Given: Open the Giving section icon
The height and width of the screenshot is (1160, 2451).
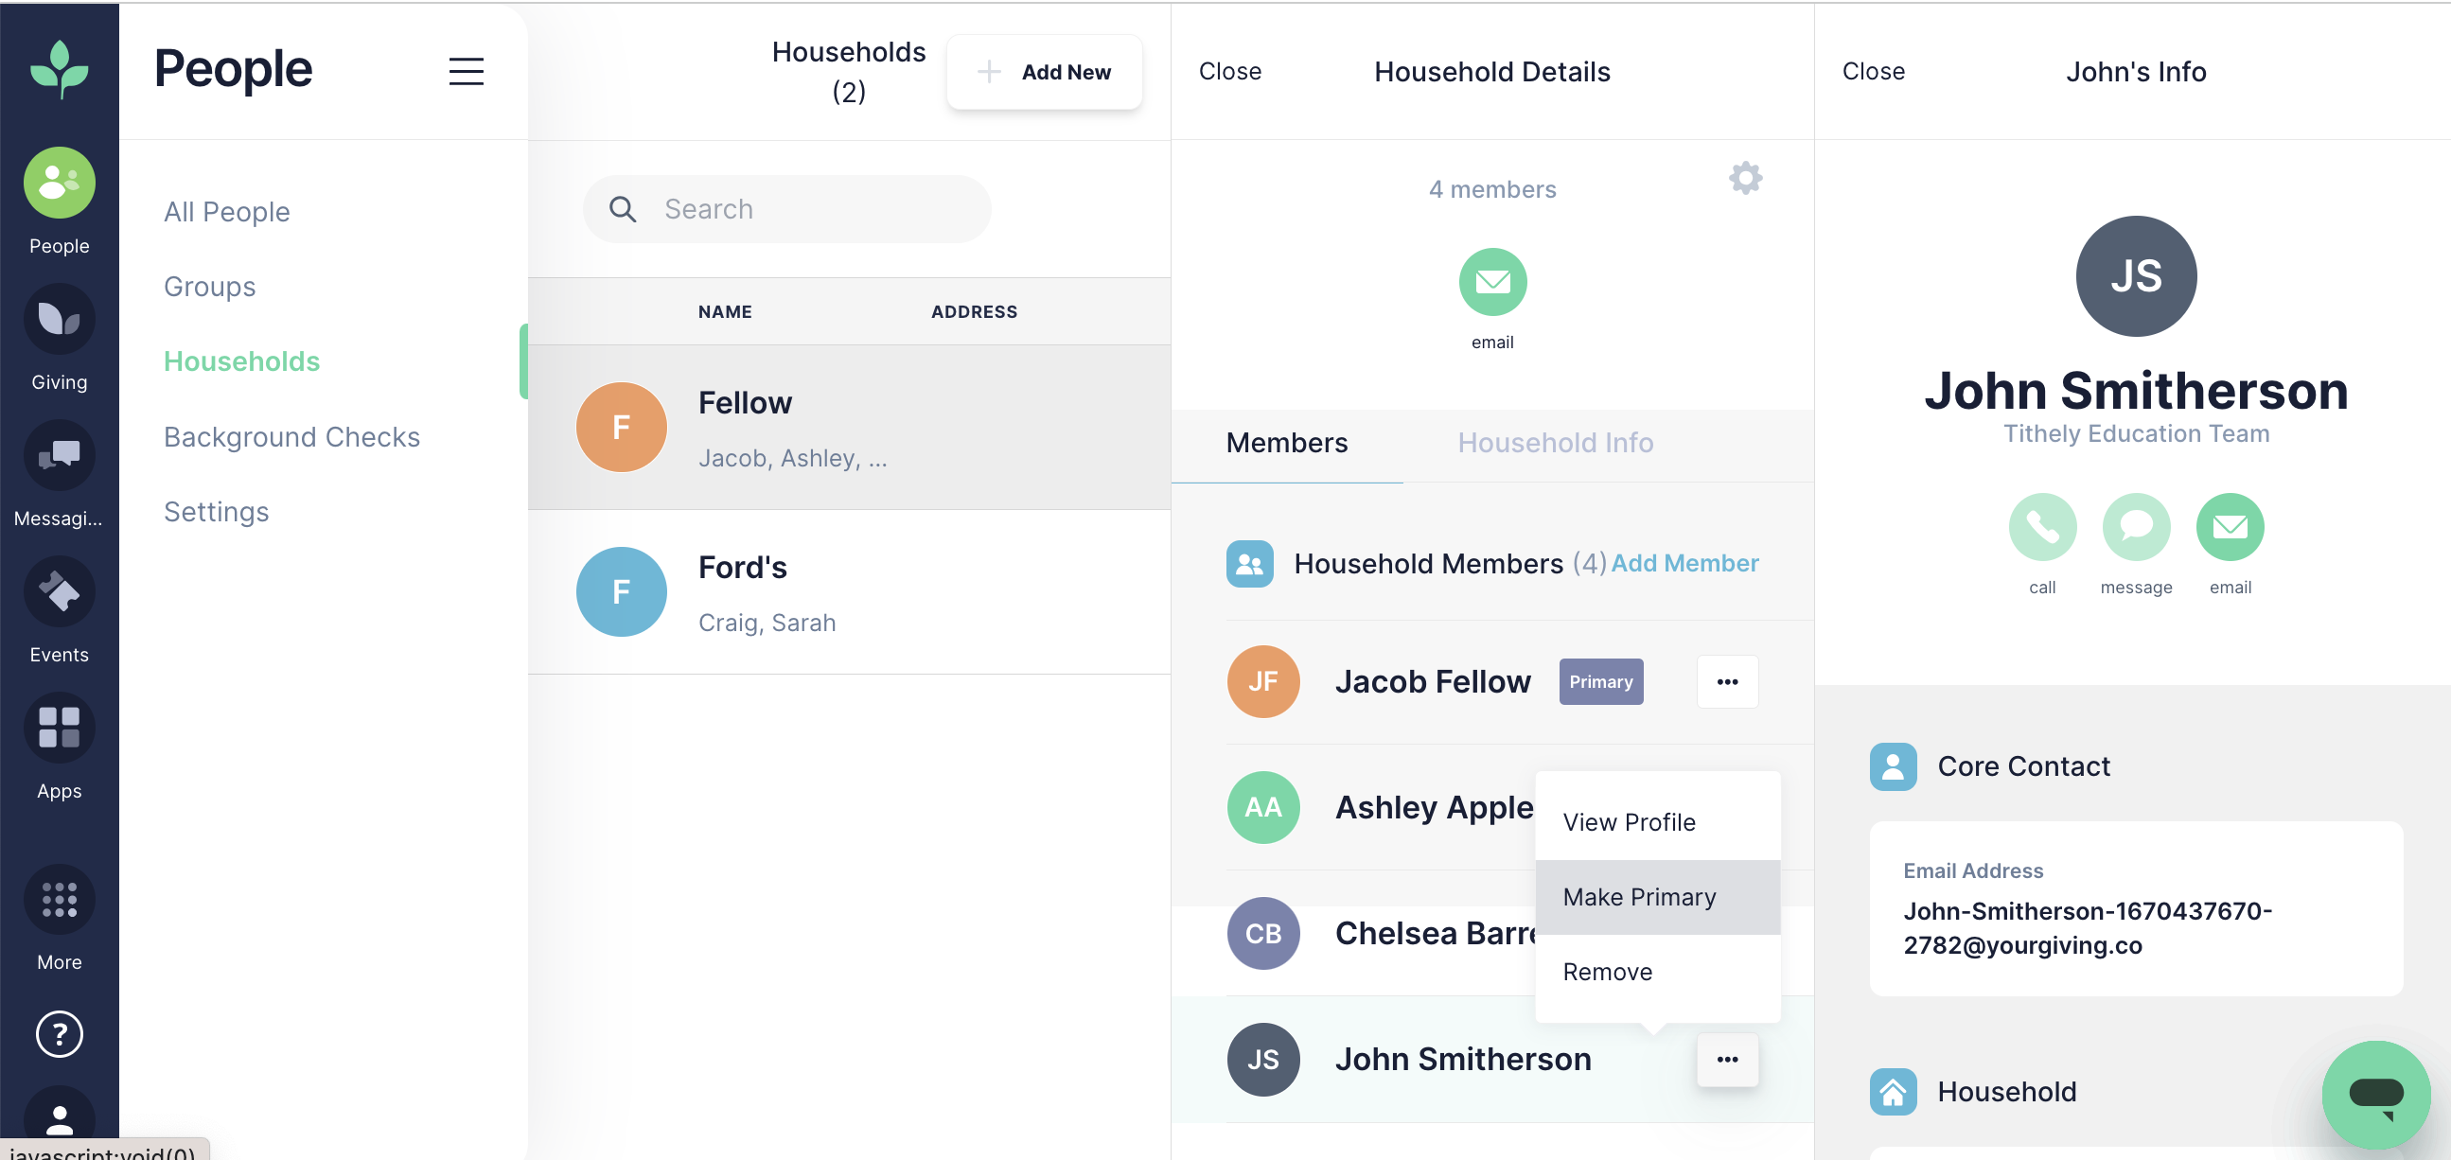Looking at the screenshot, I should (x=59, y=320).
